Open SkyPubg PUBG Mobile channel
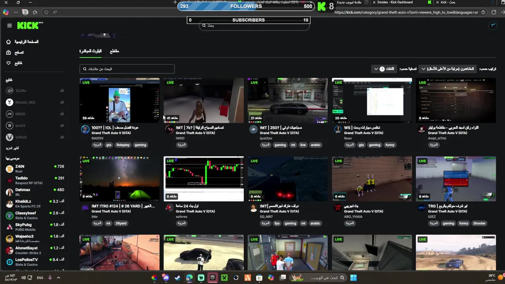This screenshot has width=505, height=284. click(x=35, y=227)
